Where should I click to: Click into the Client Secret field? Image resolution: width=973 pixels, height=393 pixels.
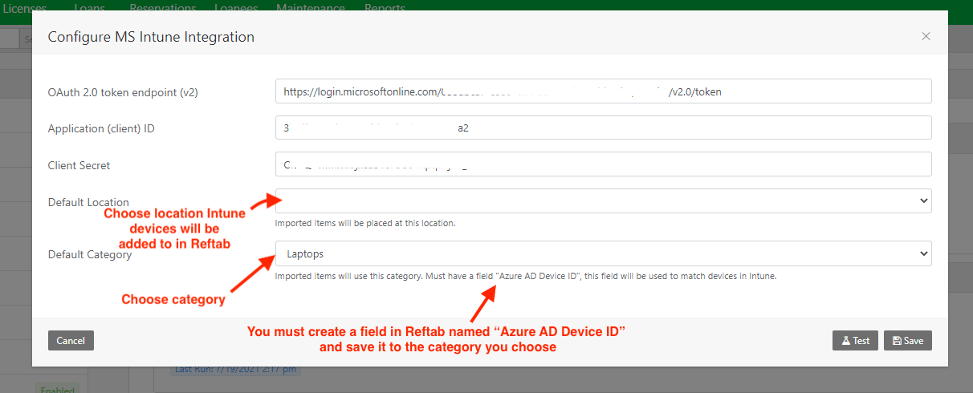pos(603,164)
